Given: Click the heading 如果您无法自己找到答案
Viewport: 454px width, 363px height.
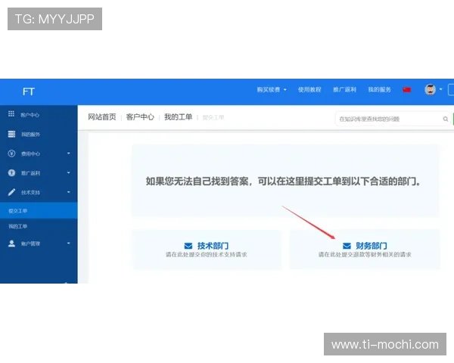Looking at the screenshot, I should click(x=283, y=181).
